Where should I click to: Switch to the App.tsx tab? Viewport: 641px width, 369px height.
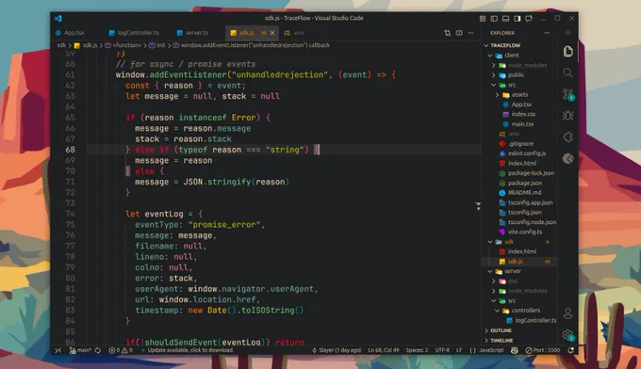(74, 33)
